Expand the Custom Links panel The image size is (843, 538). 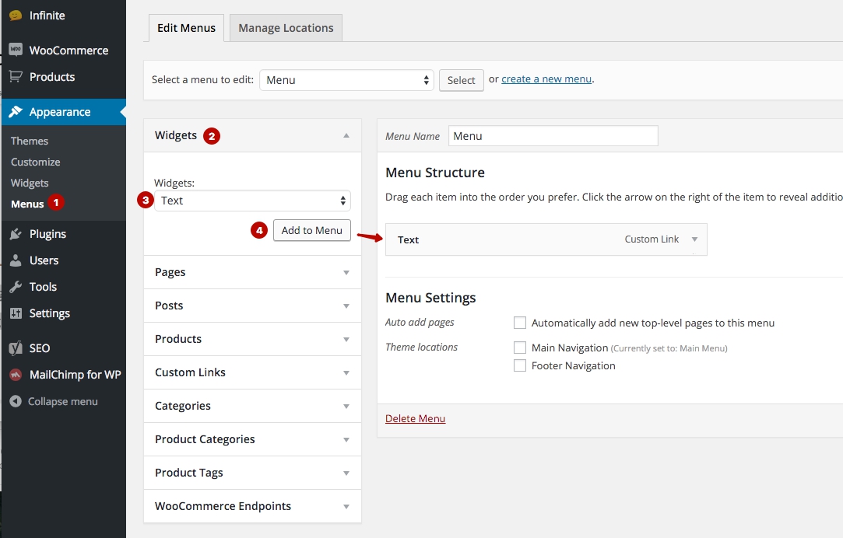click(252, 372)
